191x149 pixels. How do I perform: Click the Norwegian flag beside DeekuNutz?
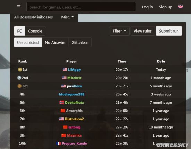click(61, 103)
